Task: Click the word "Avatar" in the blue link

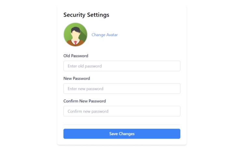Action: (x=112, y=35)
